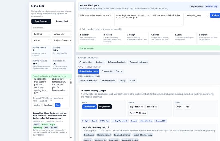
Task: Open the Project Delivery Hub tab
Action: 88,71
